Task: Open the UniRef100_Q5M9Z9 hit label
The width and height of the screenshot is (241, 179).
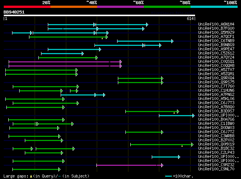Action: point(216,32)
